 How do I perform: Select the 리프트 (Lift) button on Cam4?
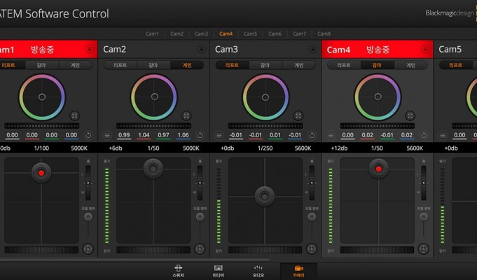[344, 65]
